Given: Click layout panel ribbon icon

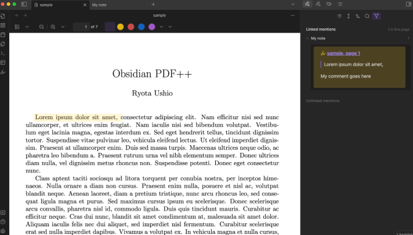Looking at the screenshot, I should 3,63.
